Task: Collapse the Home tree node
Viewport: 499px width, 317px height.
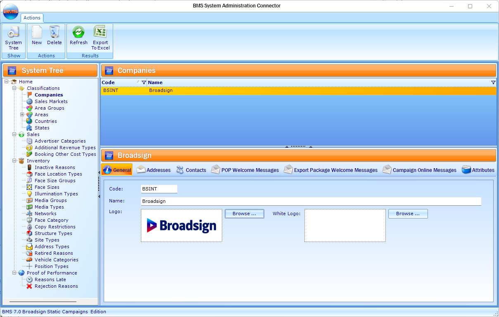Action: 7,82
